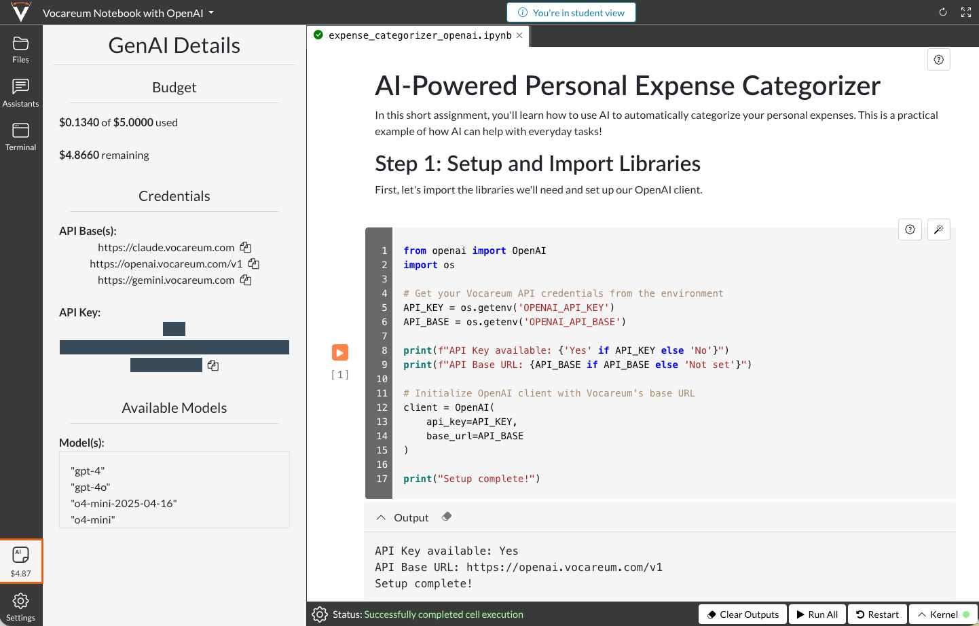The image size is (979, 626).
Task: Clear cell output with eraser icon
Action: tap(447, 517)
